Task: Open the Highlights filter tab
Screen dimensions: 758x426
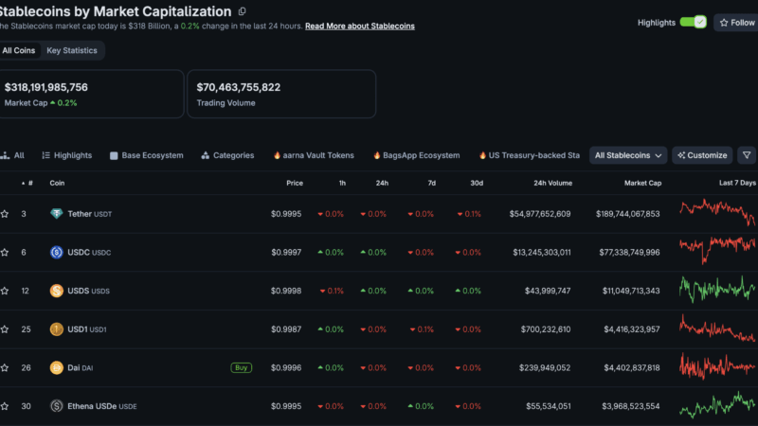Action: point(66,155)
